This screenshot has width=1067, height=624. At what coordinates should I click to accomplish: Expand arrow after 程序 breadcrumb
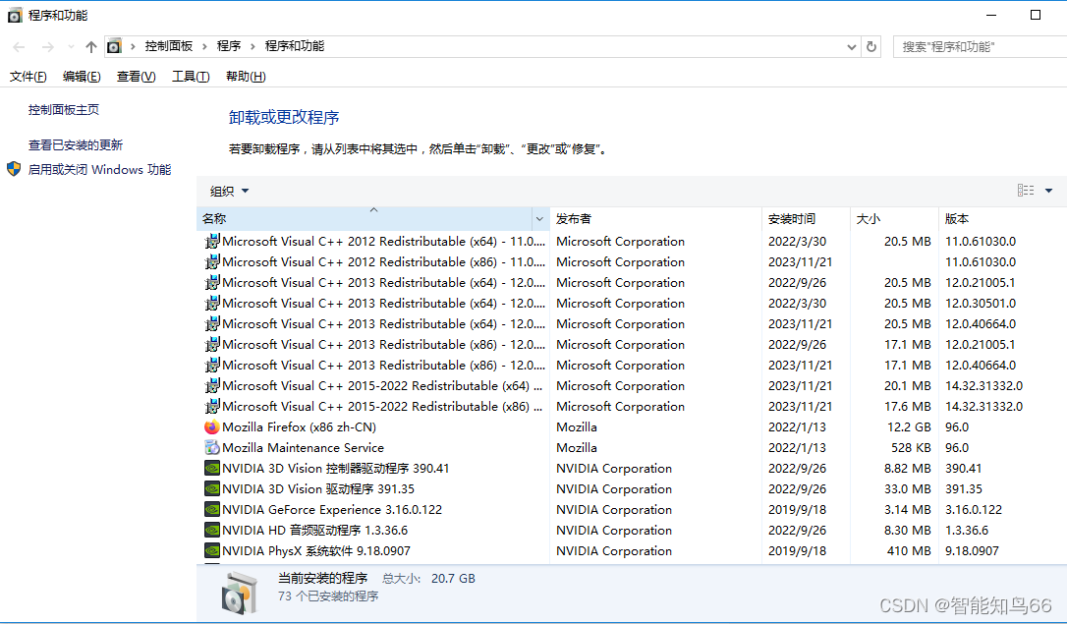click(253, 46)
